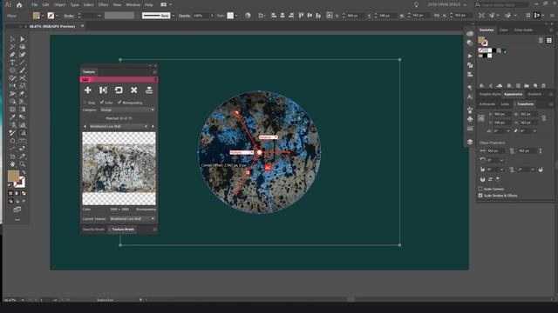Select the Zoom magnifier tool
Image resolution: width=558 pixels, height=313 pixels.
coord(23,164)
